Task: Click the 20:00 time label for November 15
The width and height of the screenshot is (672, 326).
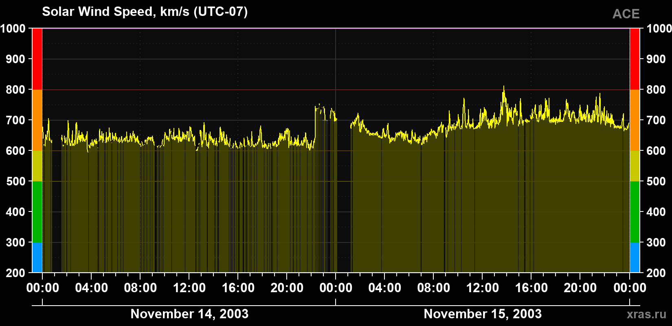Action: pos(580,288)
